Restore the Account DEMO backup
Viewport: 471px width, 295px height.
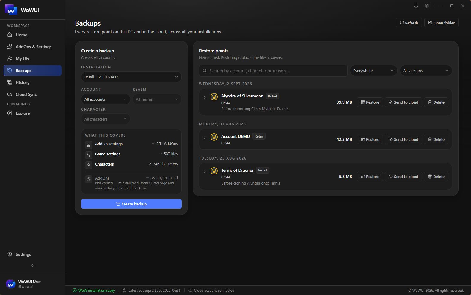click(370, 139)
